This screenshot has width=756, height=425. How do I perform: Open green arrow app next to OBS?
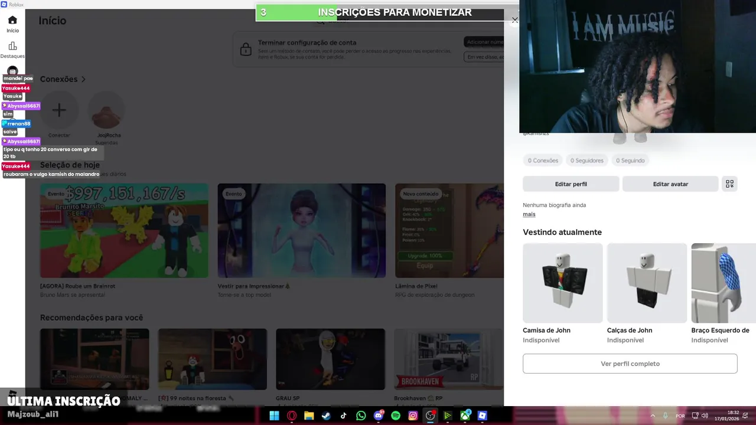(448, 416)
